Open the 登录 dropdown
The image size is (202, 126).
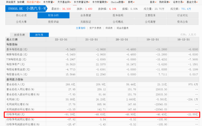click(153, 2)
